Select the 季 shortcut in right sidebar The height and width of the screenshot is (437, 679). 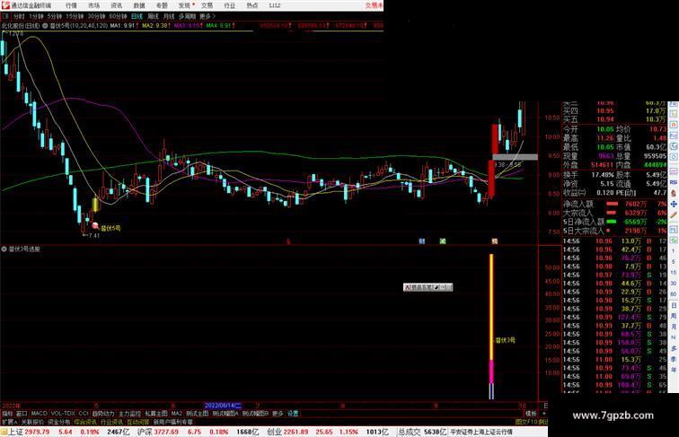674,359
